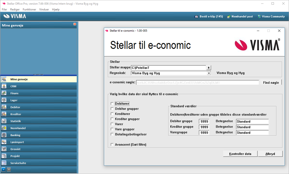
Task: Click the Stellar folder browse arrow button
Action: (209, 68)
